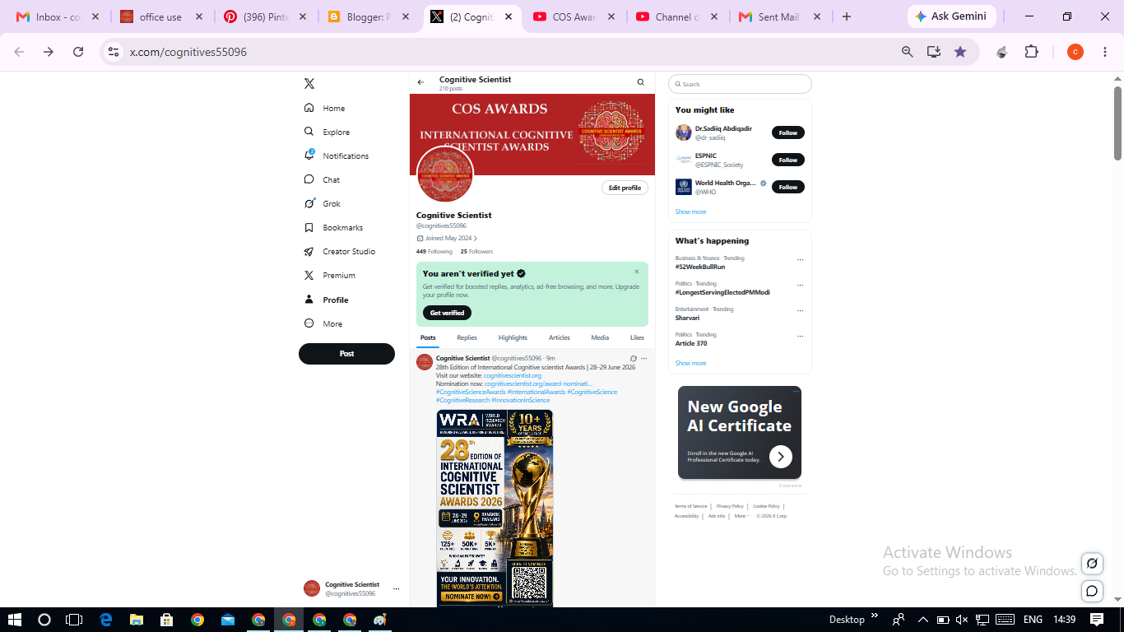Open a new browser tab
1124x632 pixels.
(x=847, y=16)
